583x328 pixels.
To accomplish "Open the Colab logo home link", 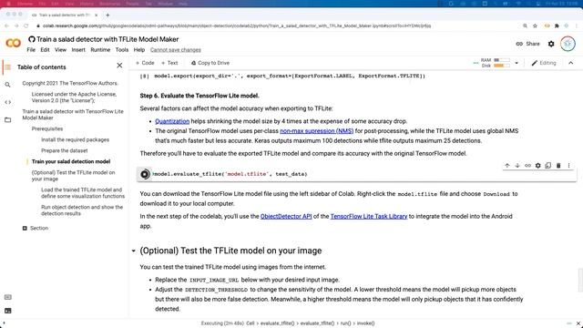I will (x=14, y=43).
